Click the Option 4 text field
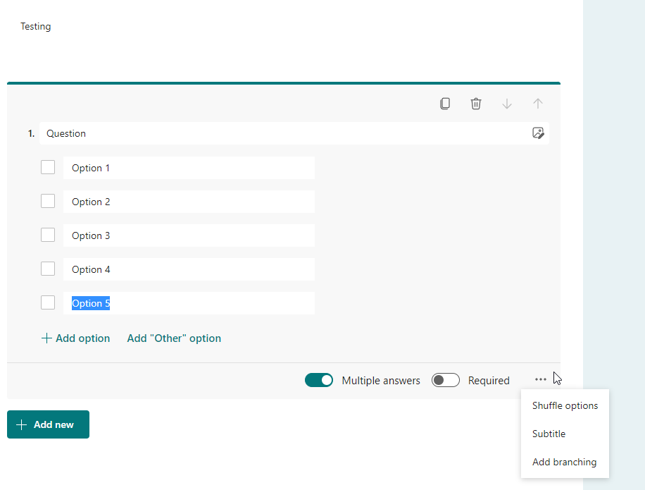The height and width of the screenshot is (490, 645). 189,269
